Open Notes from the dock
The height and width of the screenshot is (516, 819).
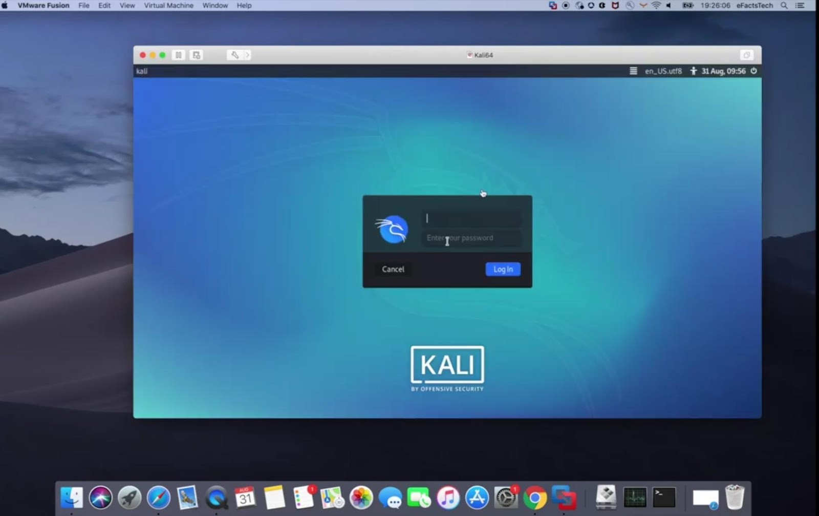pos(274,498)
